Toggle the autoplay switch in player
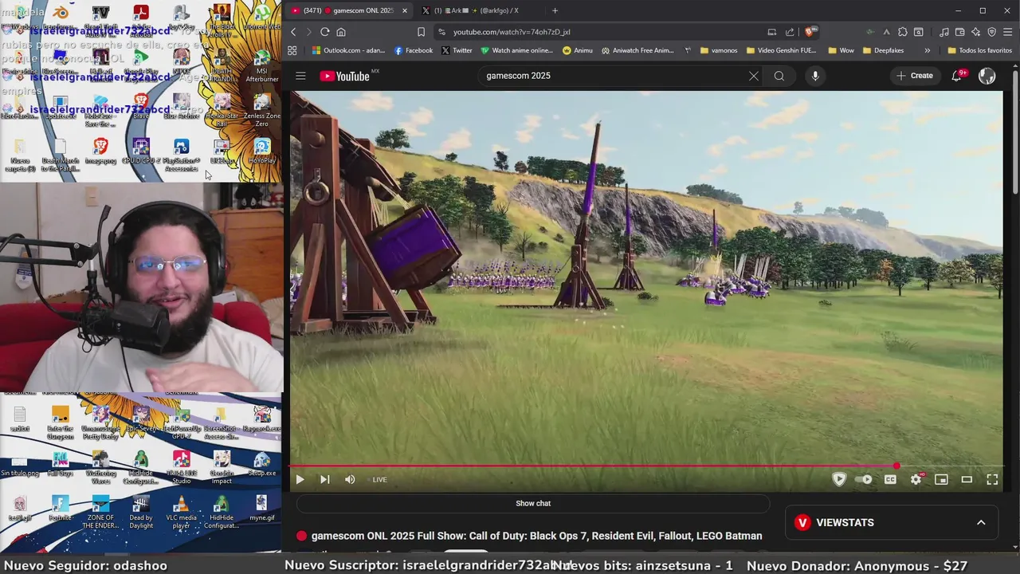 [x=864, y=479]
